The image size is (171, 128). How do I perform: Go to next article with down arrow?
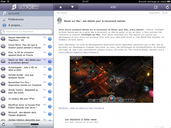pyautogui.click(x=72, y=7)
